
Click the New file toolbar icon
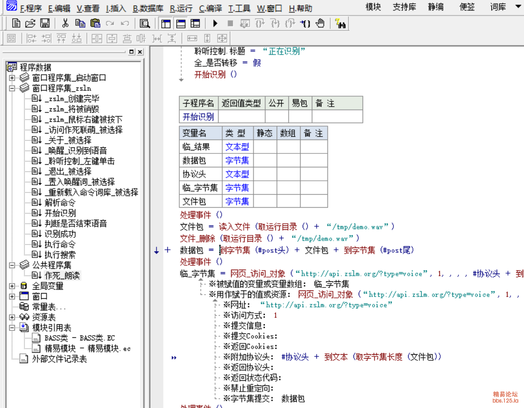[x=16, y=23]
